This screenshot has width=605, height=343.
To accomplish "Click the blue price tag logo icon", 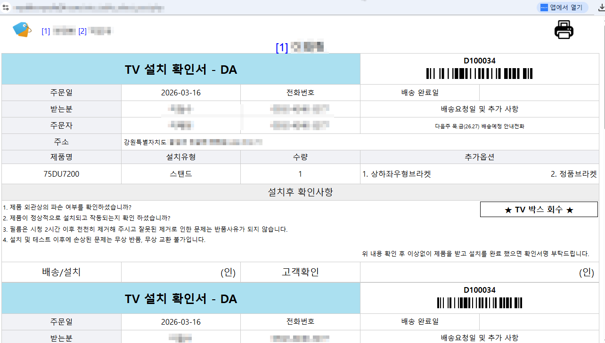I will (x=22, y=30).
